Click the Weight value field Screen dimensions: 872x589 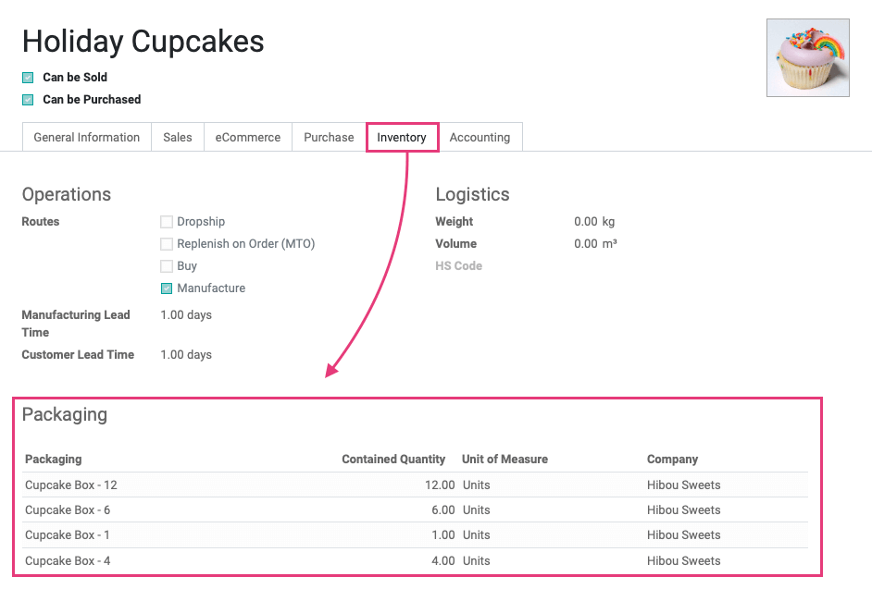pyautogui.click(x=594, y=222)
